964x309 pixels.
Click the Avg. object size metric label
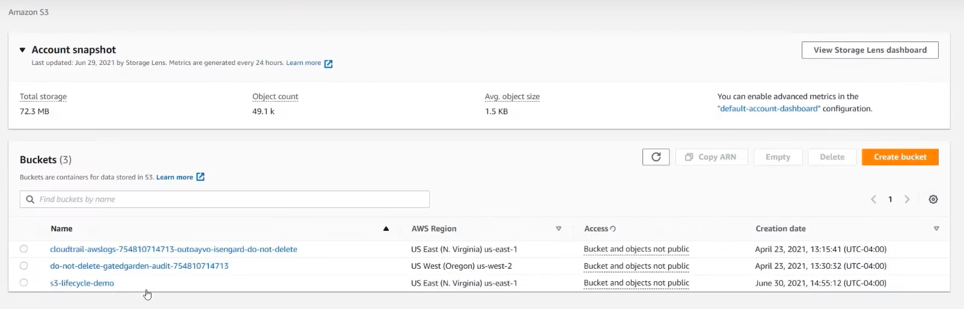[512, 97]
